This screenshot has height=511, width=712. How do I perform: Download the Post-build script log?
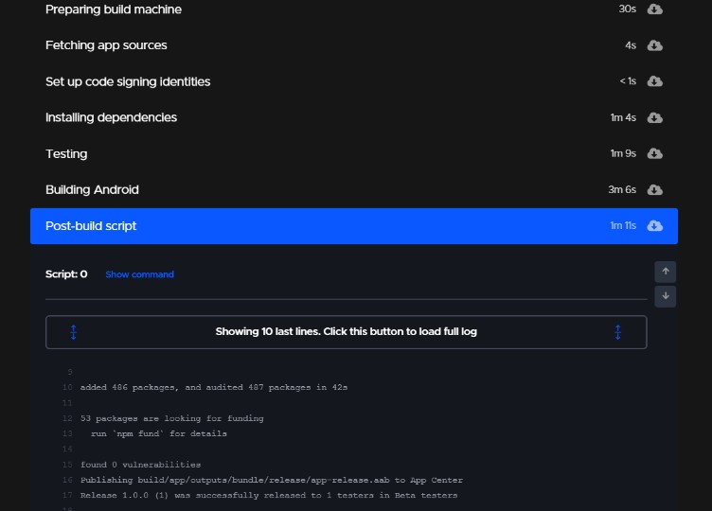point(654,225)
